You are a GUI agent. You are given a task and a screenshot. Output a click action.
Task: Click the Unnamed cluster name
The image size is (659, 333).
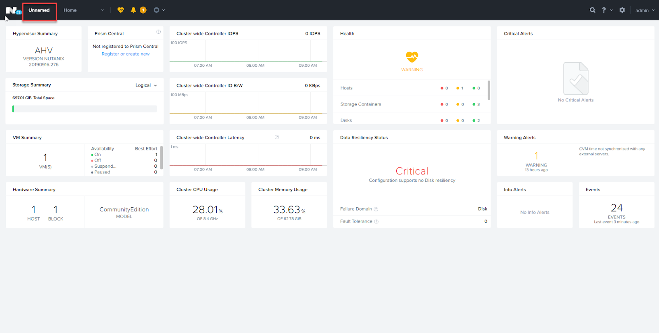39,10
